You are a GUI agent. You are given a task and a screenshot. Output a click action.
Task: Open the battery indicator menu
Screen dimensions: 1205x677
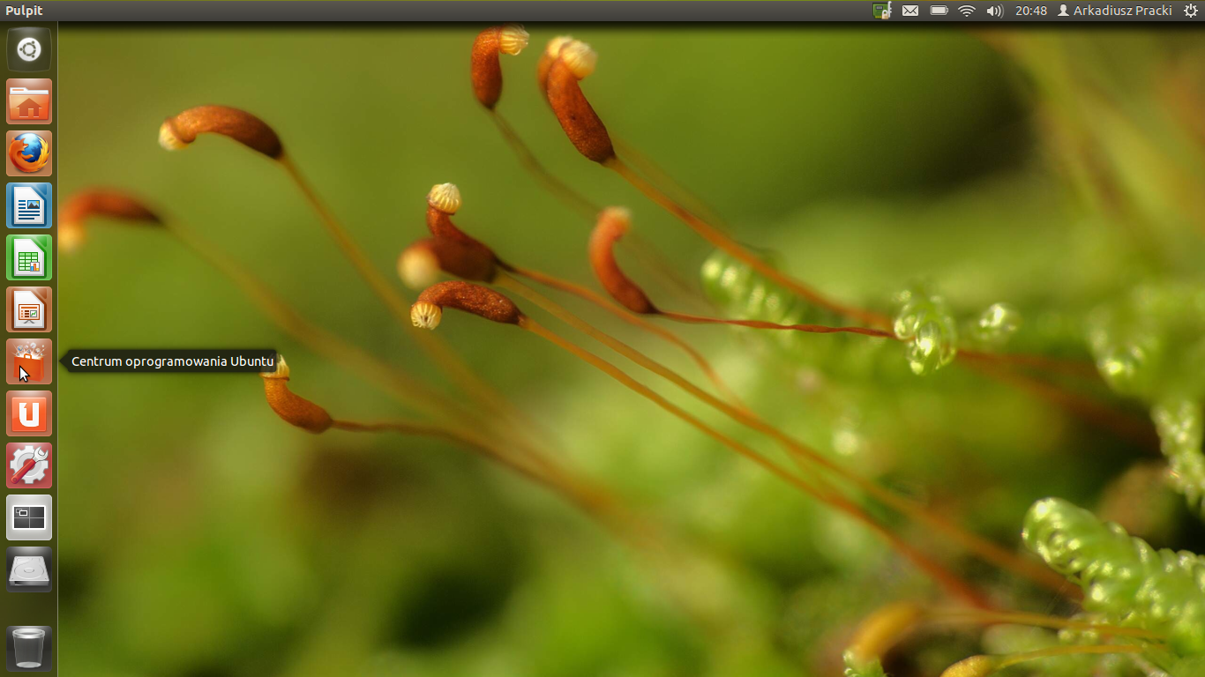click(x=939, y=11)
